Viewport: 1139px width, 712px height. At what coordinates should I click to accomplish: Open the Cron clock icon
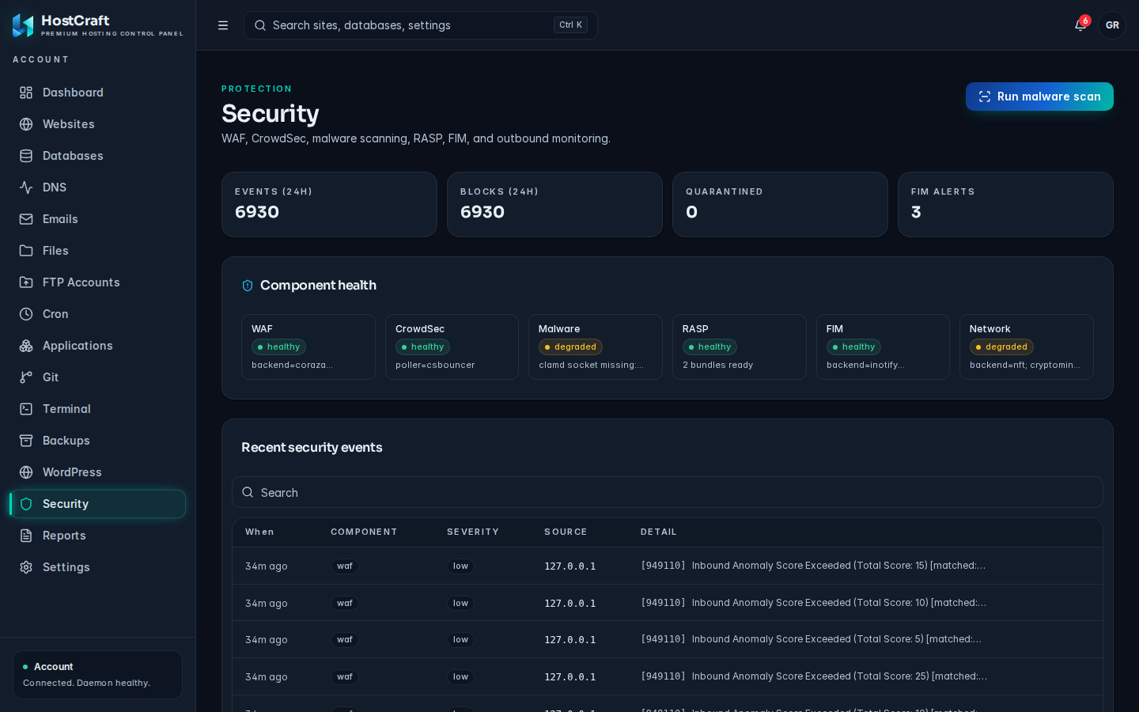[x=26, y=314]
